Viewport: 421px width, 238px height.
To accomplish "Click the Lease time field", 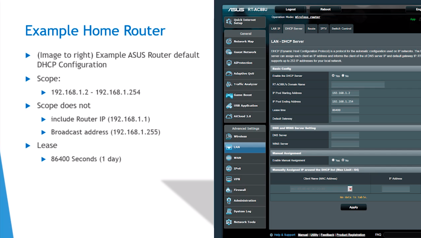I will pos(345,110).
